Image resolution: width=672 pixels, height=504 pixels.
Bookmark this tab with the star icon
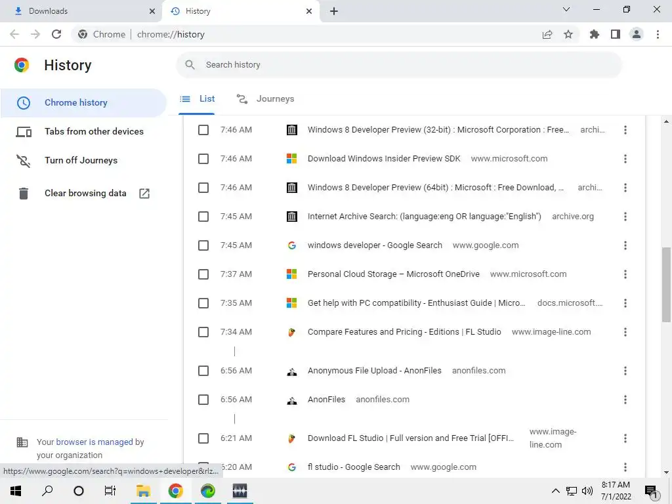[568, 34]
